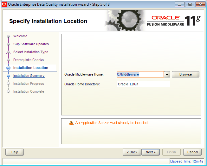Viewport: 207px width, 166px height.
Task: Click the warning triangle icon in messages
Action: pyautogui.click(x=71, y=123)
